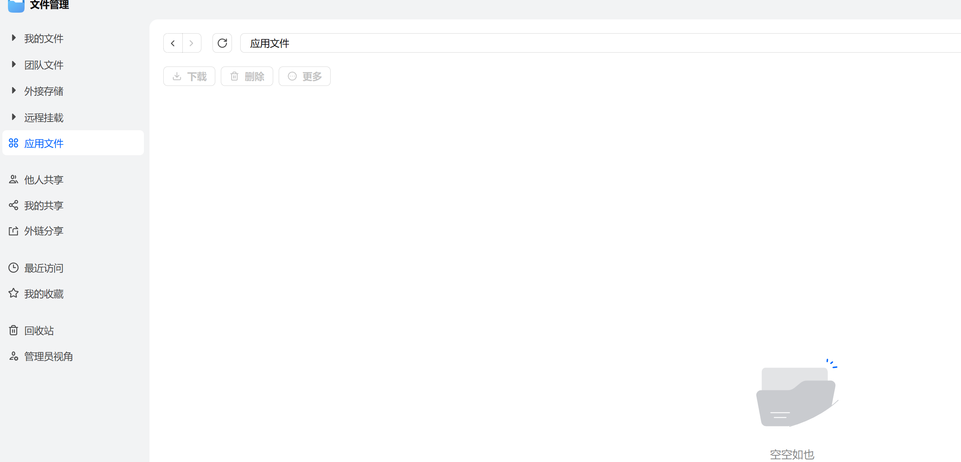
Task: Expand the 团队文件 tree arrow
Action: click(13, 65)
